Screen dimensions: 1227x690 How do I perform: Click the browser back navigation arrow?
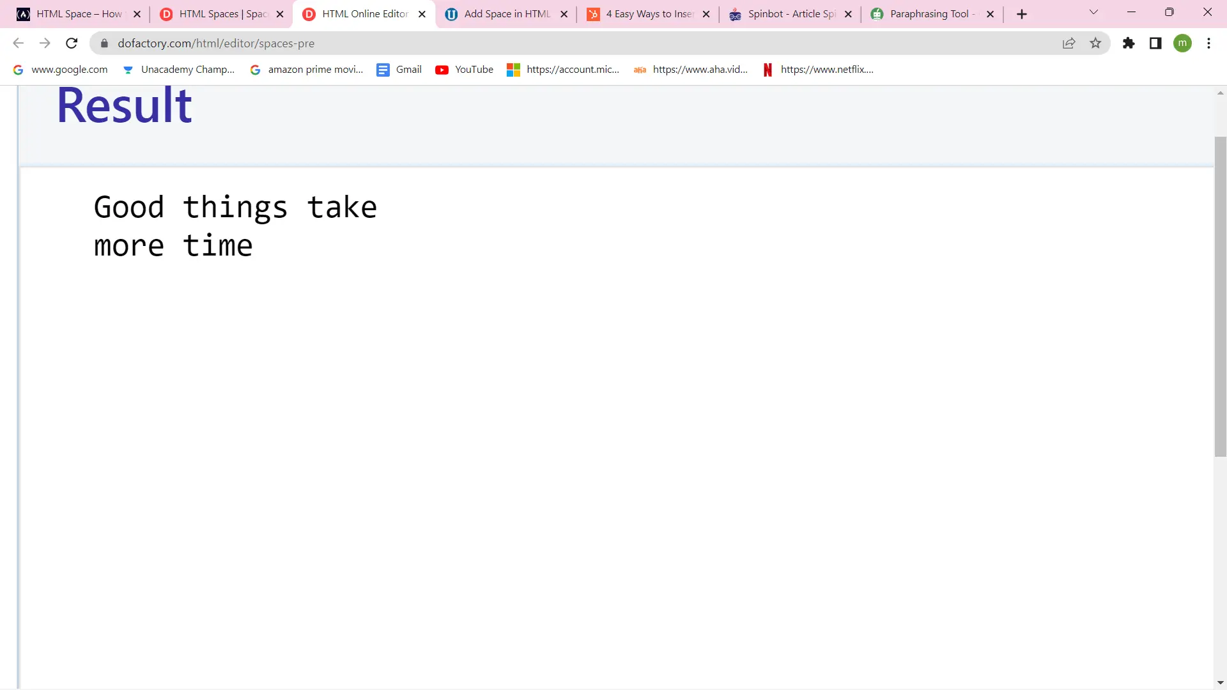[x=18, y=43]
